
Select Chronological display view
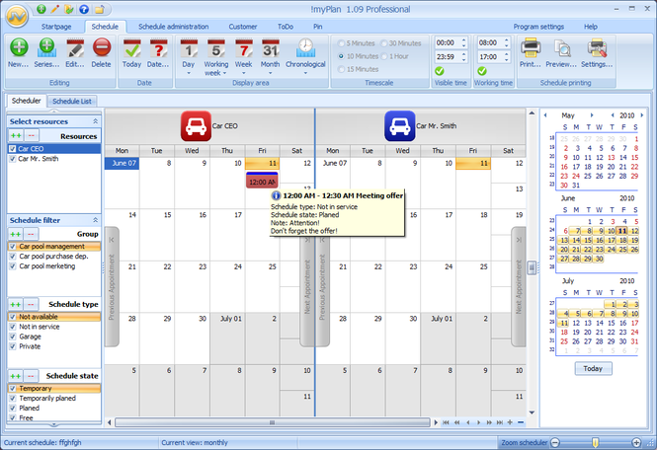(x=305, y=47)
